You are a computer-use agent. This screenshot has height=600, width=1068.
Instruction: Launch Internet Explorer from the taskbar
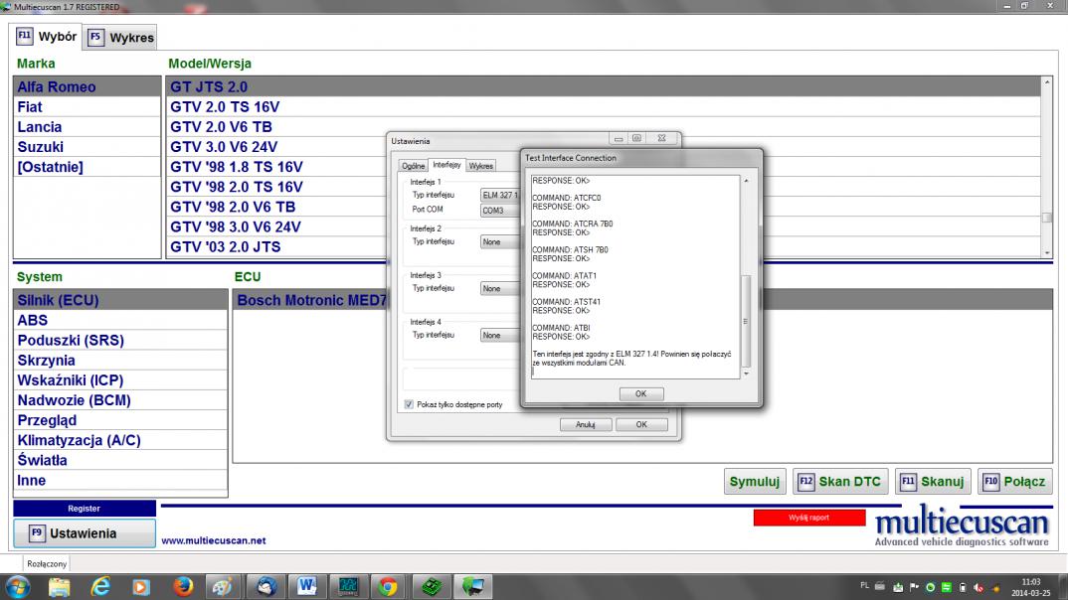click(x=100, y=586)
